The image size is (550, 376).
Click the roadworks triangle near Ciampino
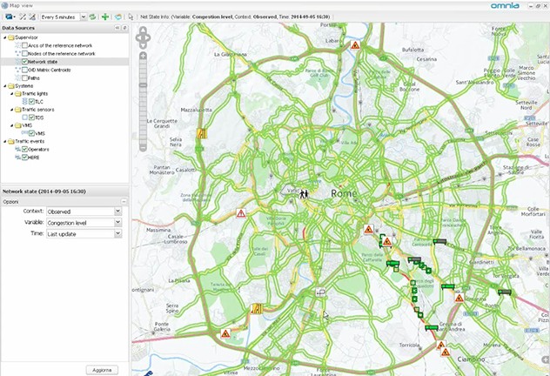(446, 352)
